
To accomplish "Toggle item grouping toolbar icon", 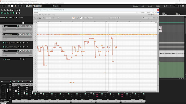I will coord(5,13).
